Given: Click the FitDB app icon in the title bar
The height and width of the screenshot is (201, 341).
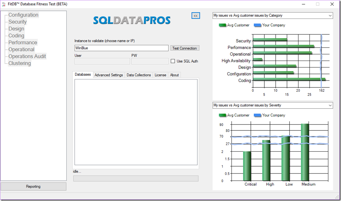Looking at the screenshot, I should pyautogui.click(x=4, y=4).
